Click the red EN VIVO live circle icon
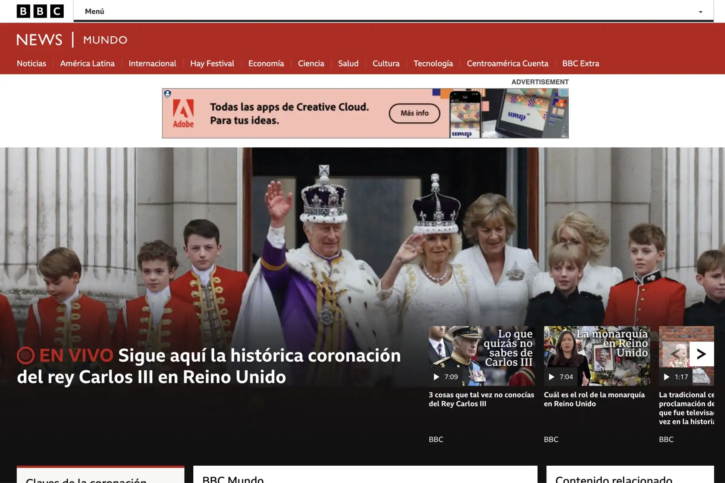 25,355
